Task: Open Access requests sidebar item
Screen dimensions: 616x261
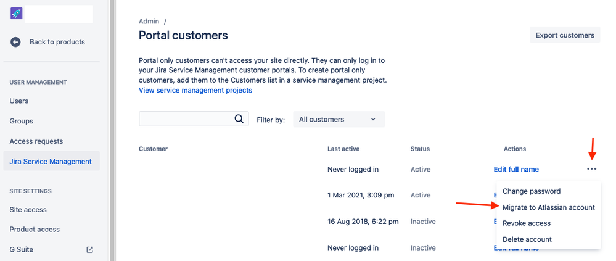Action: point(36,141)
